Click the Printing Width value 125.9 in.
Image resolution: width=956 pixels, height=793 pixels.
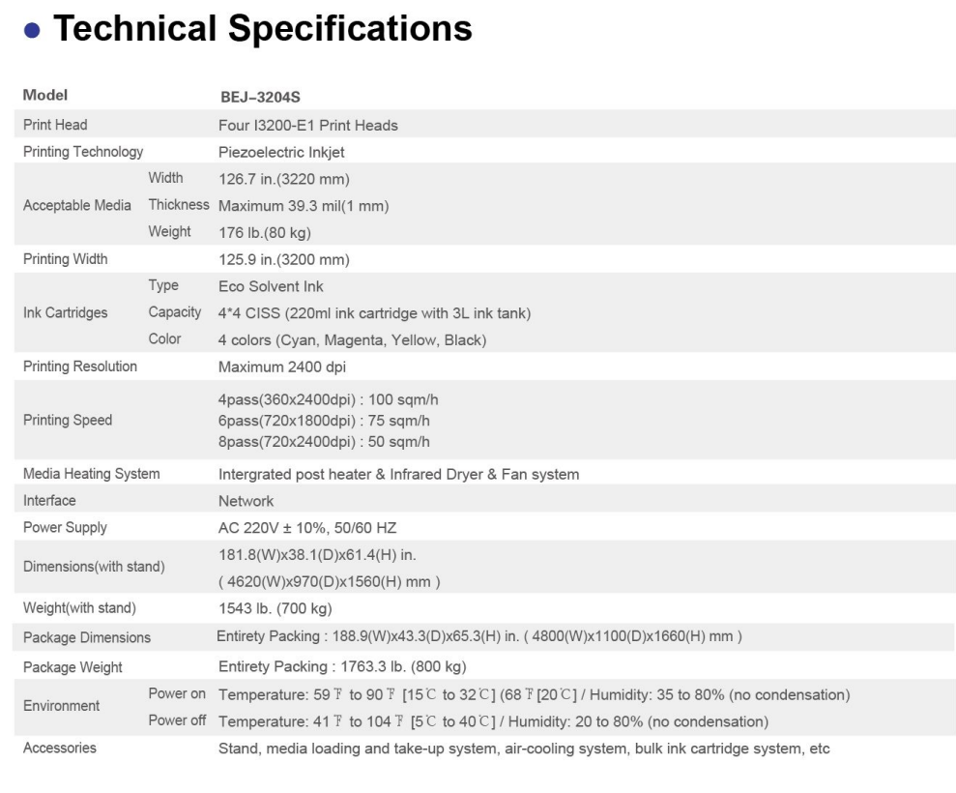284,259
